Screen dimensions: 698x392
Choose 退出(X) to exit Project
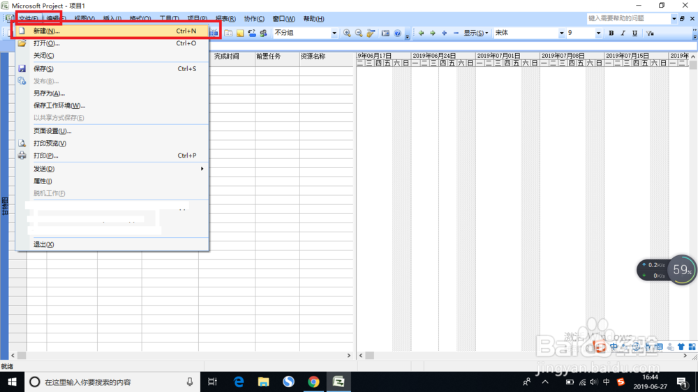click(112, 244)
